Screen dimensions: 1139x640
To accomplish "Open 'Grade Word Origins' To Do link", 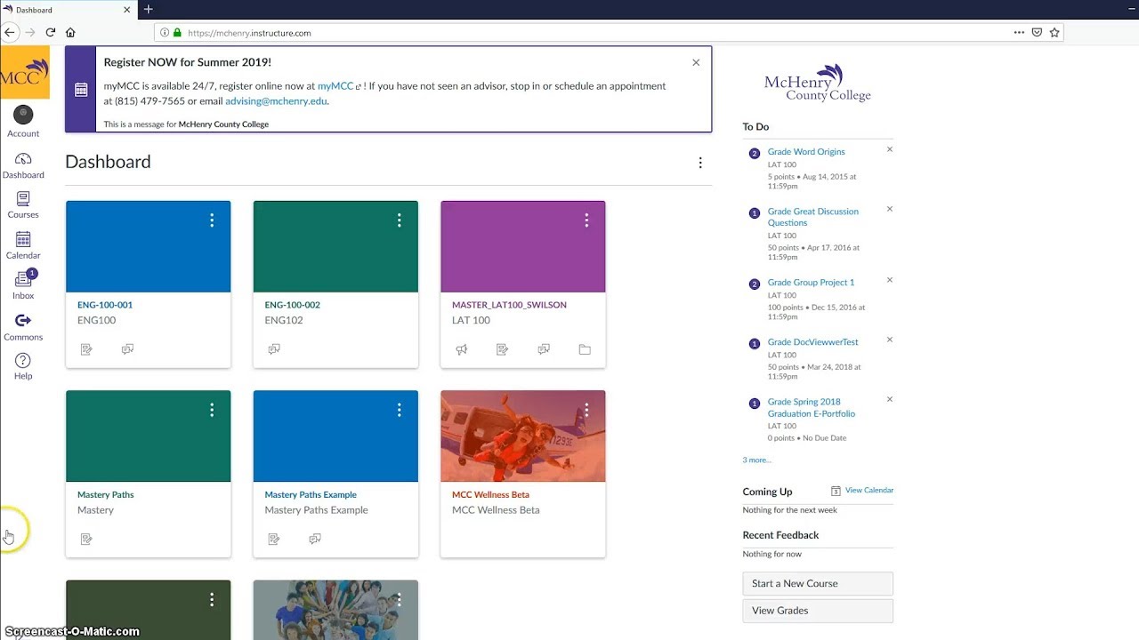I will click(806, 152).
